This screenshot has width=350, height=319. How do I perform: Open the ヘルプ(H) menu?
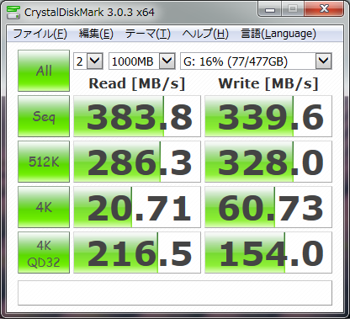click(x=205, y=34)
